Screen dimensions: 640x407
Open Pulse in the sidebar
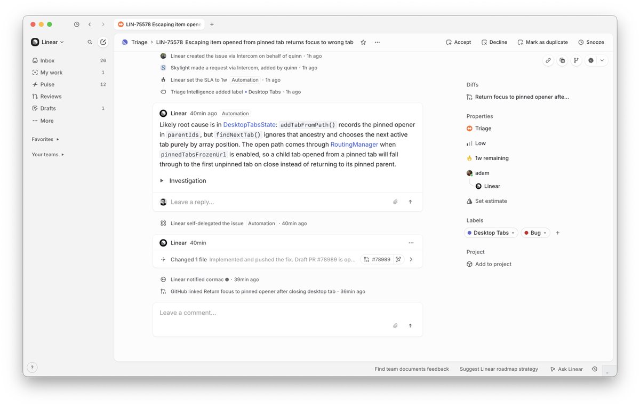coord(69,84)
